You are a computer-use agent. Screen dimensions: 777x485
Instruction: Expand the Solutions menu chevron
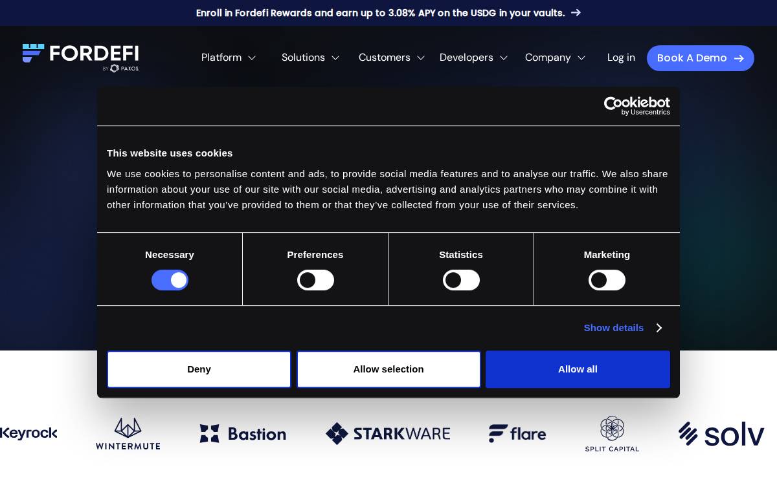tap(335, 58)
